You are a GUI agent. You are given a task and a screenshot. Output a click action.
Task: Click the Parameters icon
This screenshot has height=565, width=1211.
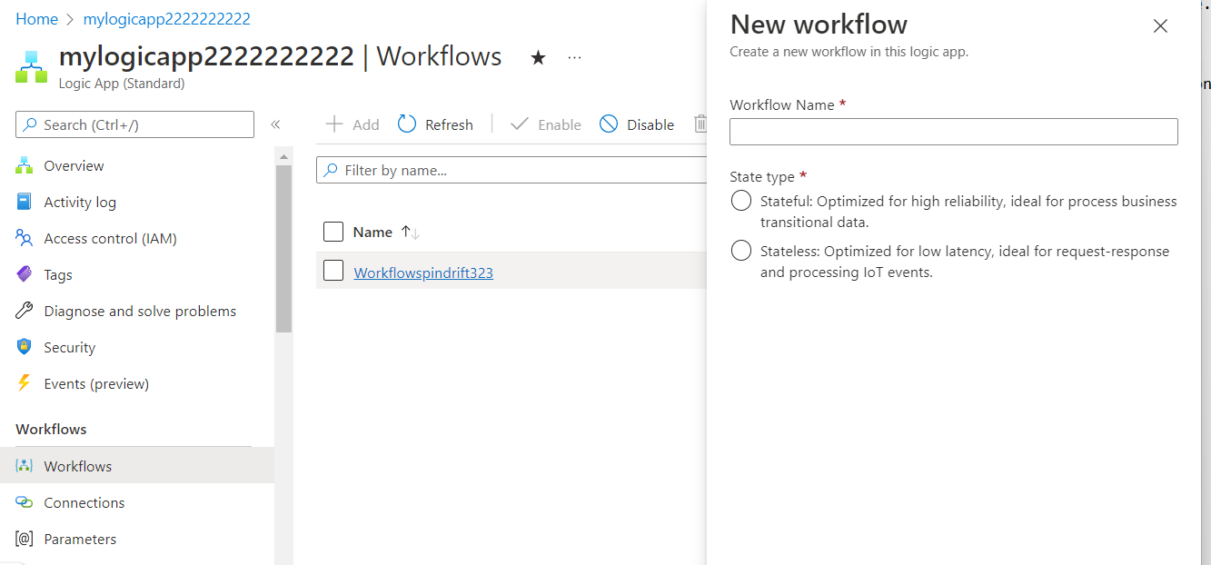[x=25, y=539]
